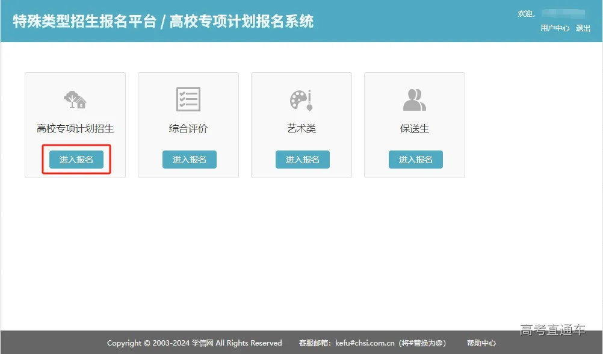Open the 帮助中心 link in the footer
The image size is (603, 354).
pos(480,343)
